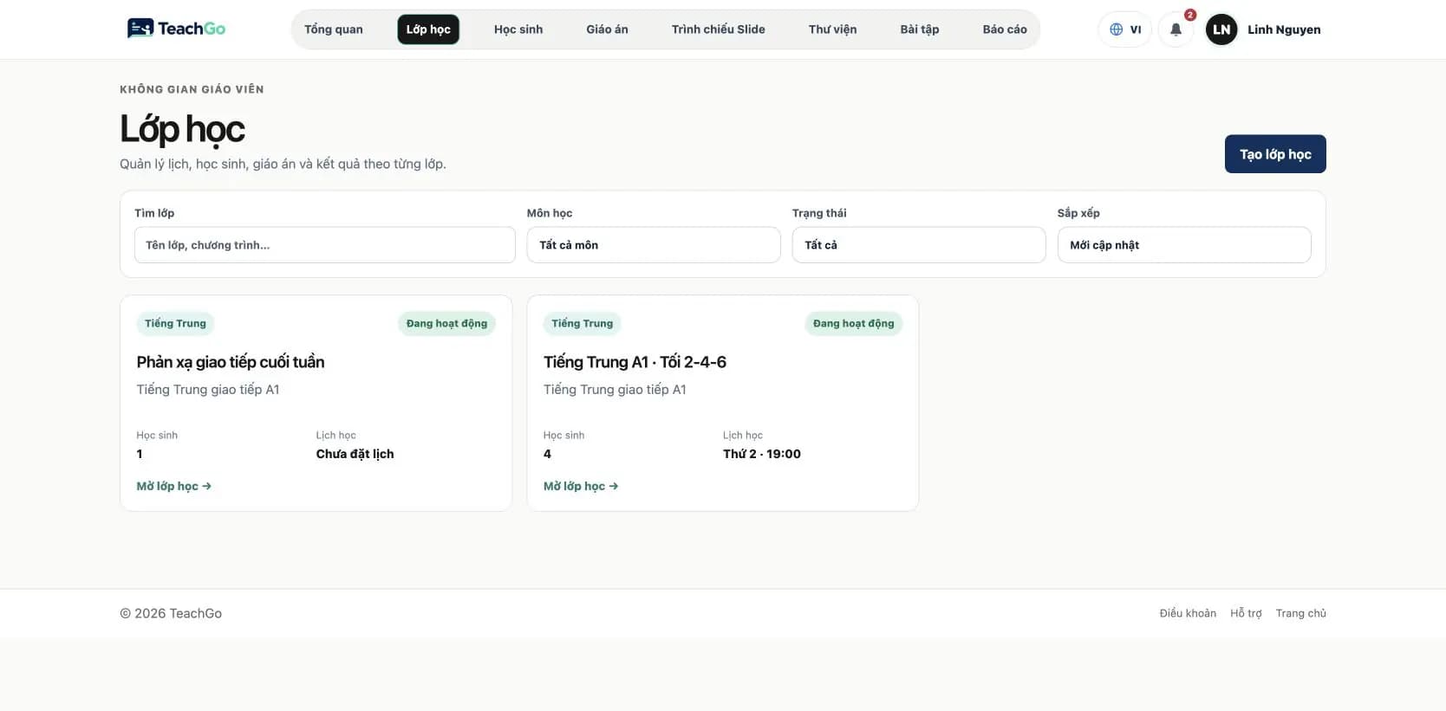
Task: Click Tiếng Trung A1 · Tối 2-4-6 title
Action: click(635, 362)
